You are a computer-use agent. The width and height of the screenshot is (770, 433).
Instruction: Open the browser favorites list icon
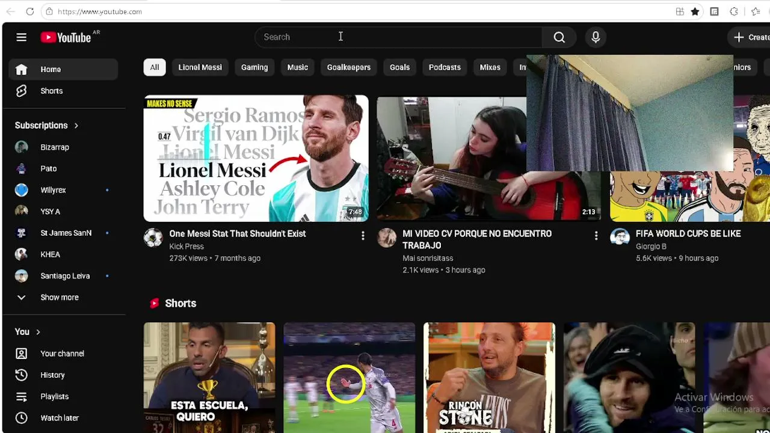tap(756, 11)
